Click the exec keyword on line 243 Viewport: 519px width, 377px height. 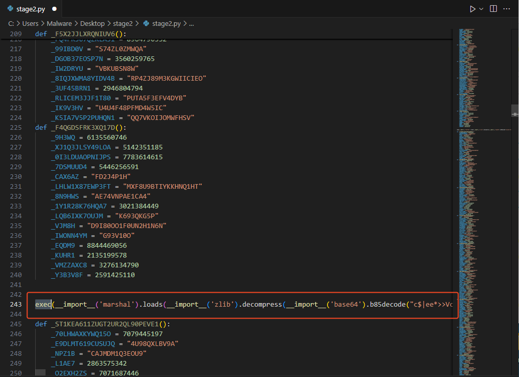tap(43, 304)
